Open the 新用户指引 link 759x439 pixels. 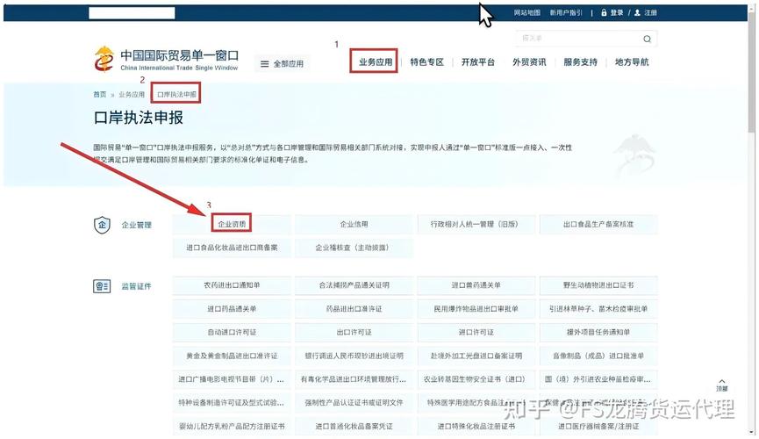pos(566,13)
